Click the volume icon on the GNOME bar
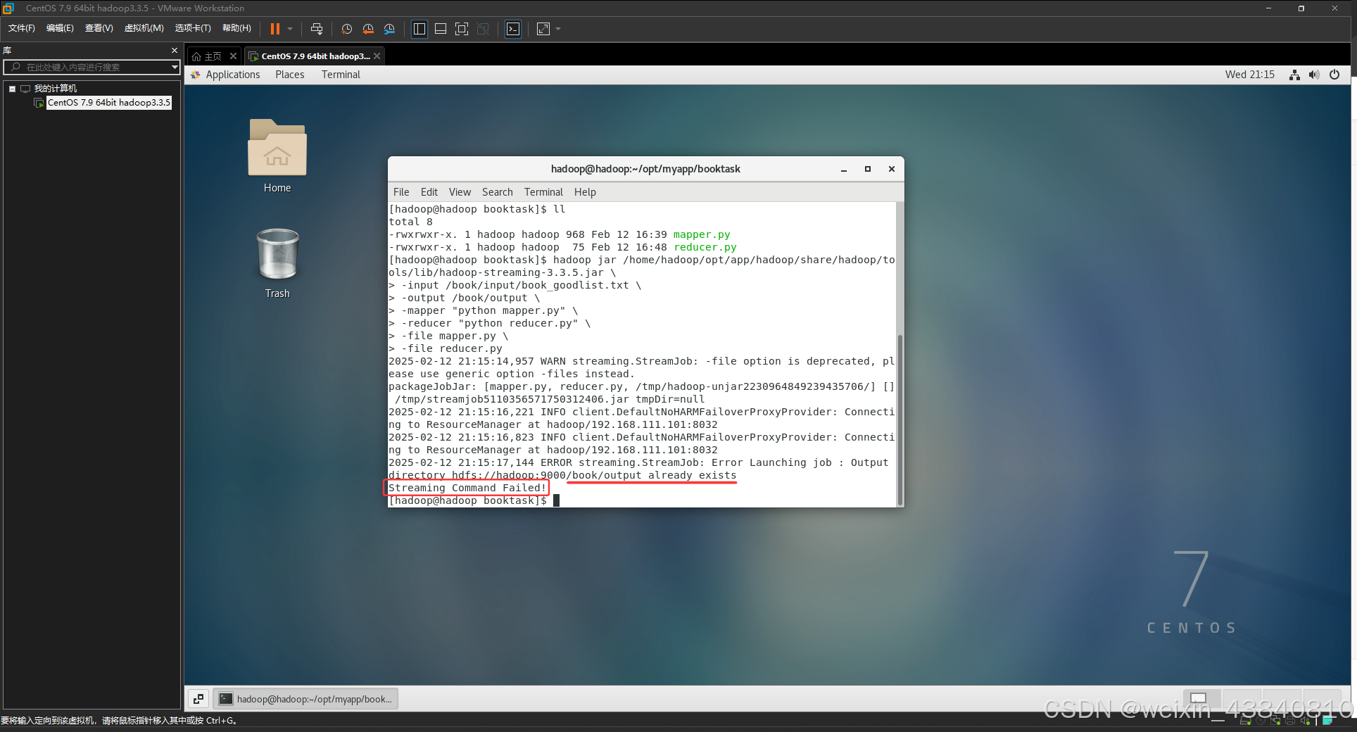 coord(1313,74)
